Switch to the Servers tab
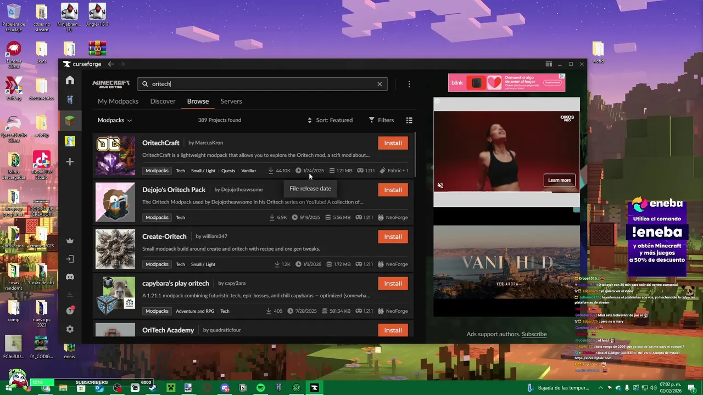This screenshot has height=395, width=703. [231, 101]
